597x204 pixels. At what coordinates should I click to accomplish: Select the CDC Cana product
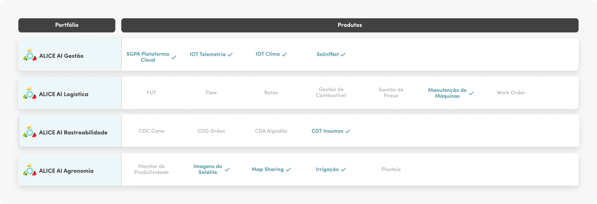click(151, 131)
